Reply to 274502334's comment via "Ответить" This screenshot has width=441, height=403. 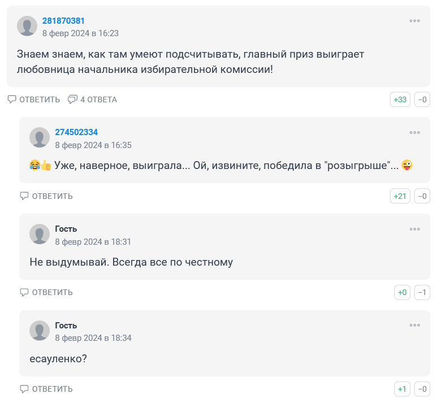pos(46,196)
